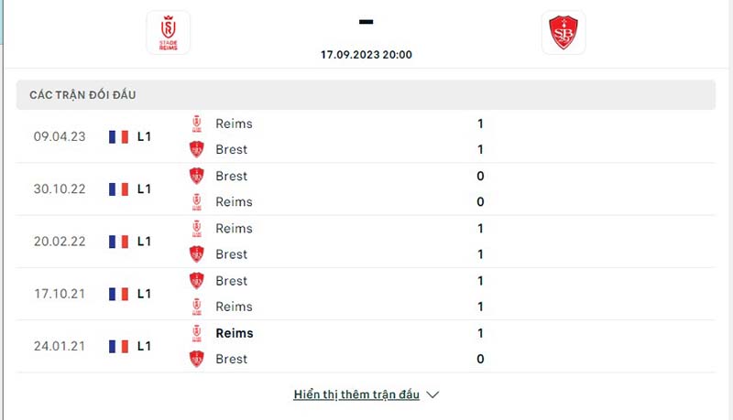Viewport: 733px width, 420px height.
Task: Click the match time 17.09.2023 20:00
Action: tap(366, 54)
